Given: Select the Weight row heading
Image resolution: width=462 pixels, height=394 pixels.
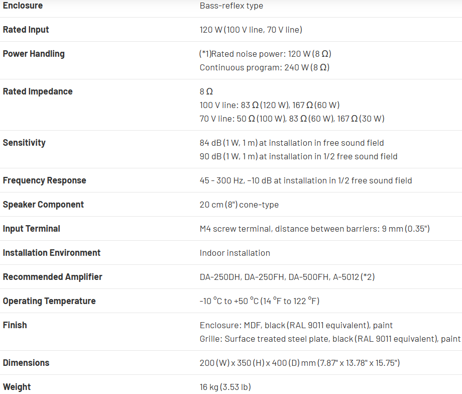Looking at the screenshot, I should coord(17,387).
